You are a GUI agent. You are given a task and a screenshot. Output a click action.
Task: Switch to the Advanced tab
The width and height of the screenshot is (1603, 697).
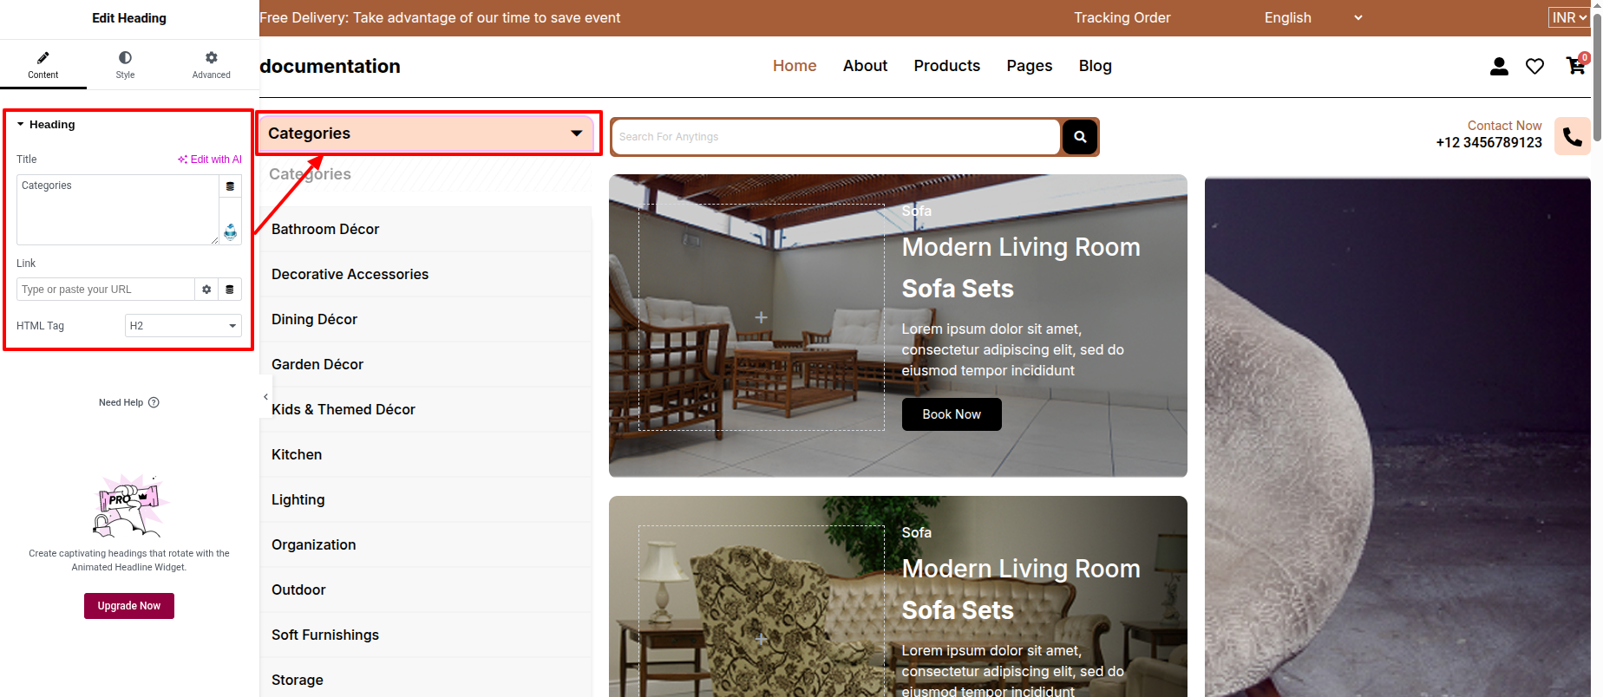pos(211,64)
